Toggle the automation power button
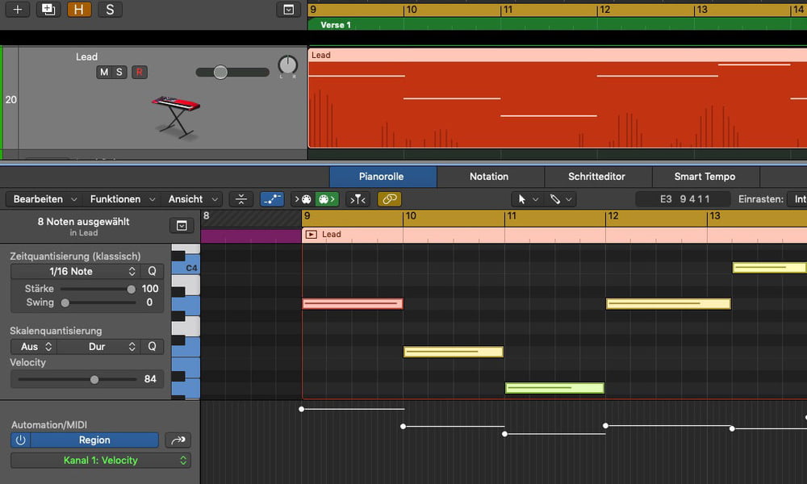This screenshot has height=484, width=807. (x=21, y=440)
